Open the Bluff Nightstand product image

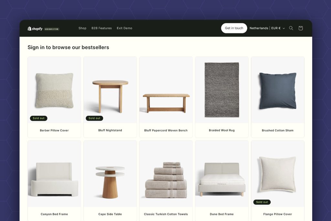click(x=110, y=90)
